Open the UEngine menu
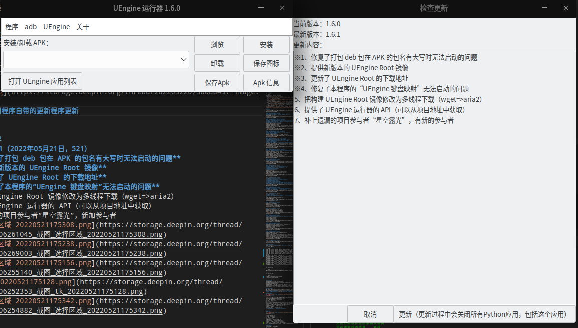578x328 pixels. click(x=57, y=27)
